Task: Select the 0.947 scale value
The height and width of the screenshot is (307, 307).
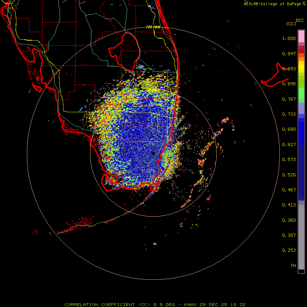Action: (289, 54)
